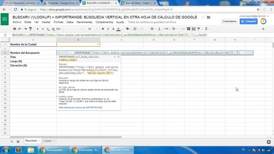The width and height of the screenshot is (274, 154).
Task: Open the font size 10 dropdown
Action: point(92,29)
